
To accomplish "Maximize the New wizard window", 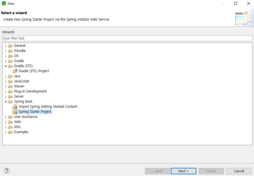I will pos(236,3).
